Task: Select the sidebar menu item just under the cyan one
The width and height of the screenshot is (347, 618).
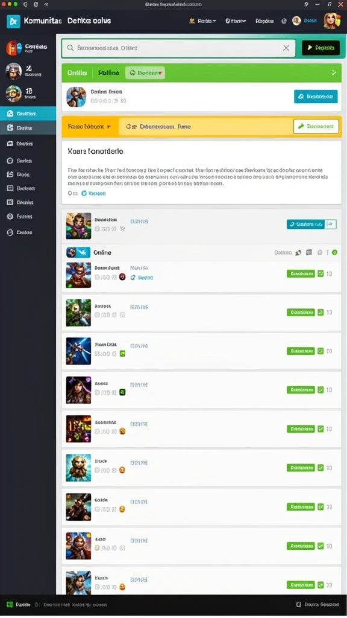Action: [28, 128]
